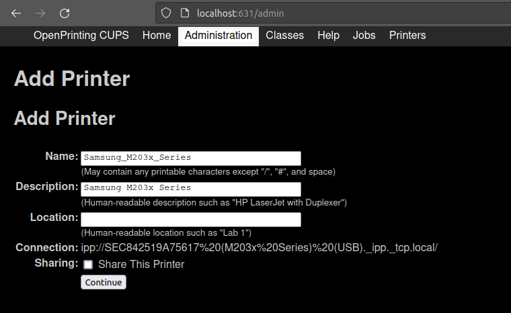Click the page info document icon
The image size is (511, 313).
point(185,13)
